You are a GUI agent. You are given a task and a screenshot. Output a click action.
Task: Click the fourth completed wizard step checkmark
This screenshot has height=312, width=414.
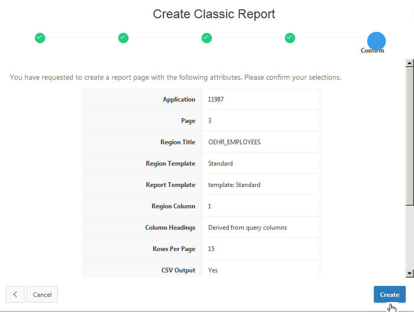click(290, 38)
